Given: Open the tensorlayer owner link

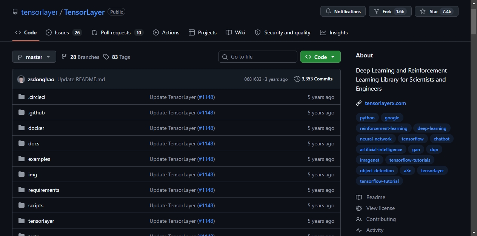Looking at the screenshot, I should click(x=40, y=12).
